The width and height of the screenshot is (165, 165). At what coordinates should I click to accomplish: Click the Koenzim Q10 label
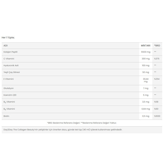(x=10, y=95)
